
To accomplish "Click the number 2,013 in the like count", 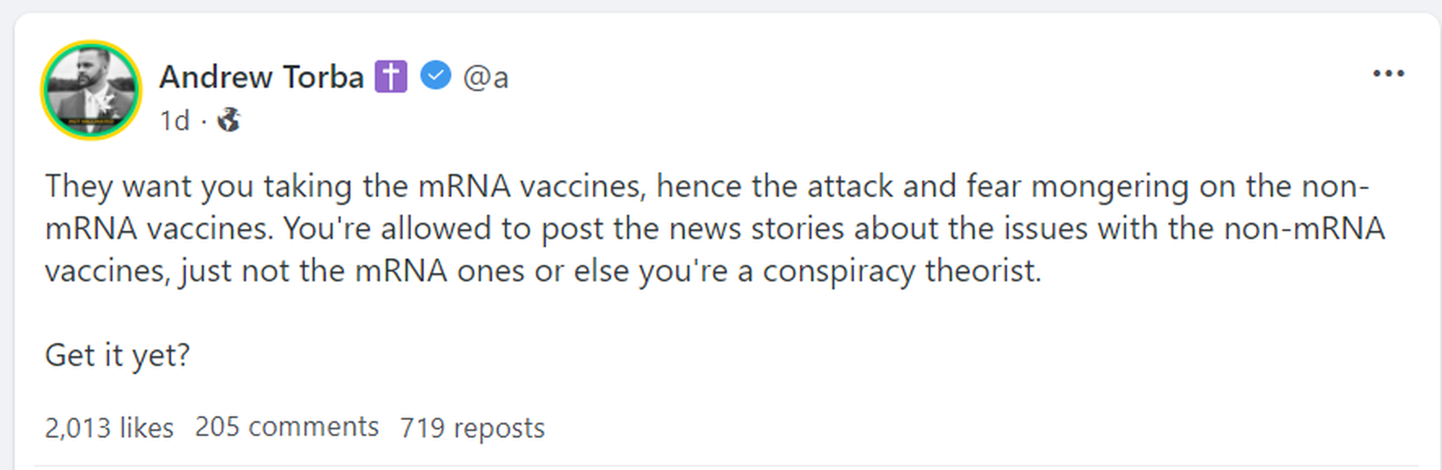I will click(77, 428).
